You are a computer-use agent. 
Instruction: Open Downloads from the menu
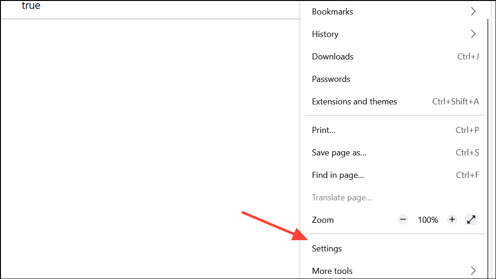pos(333,57)
